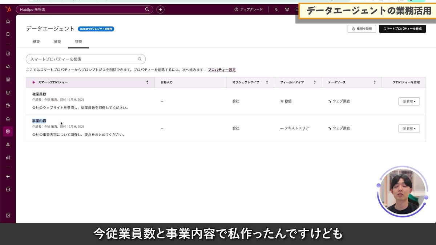Select the Commerce icon in the sidebar
436x245 pixels.
click(8, 105)
